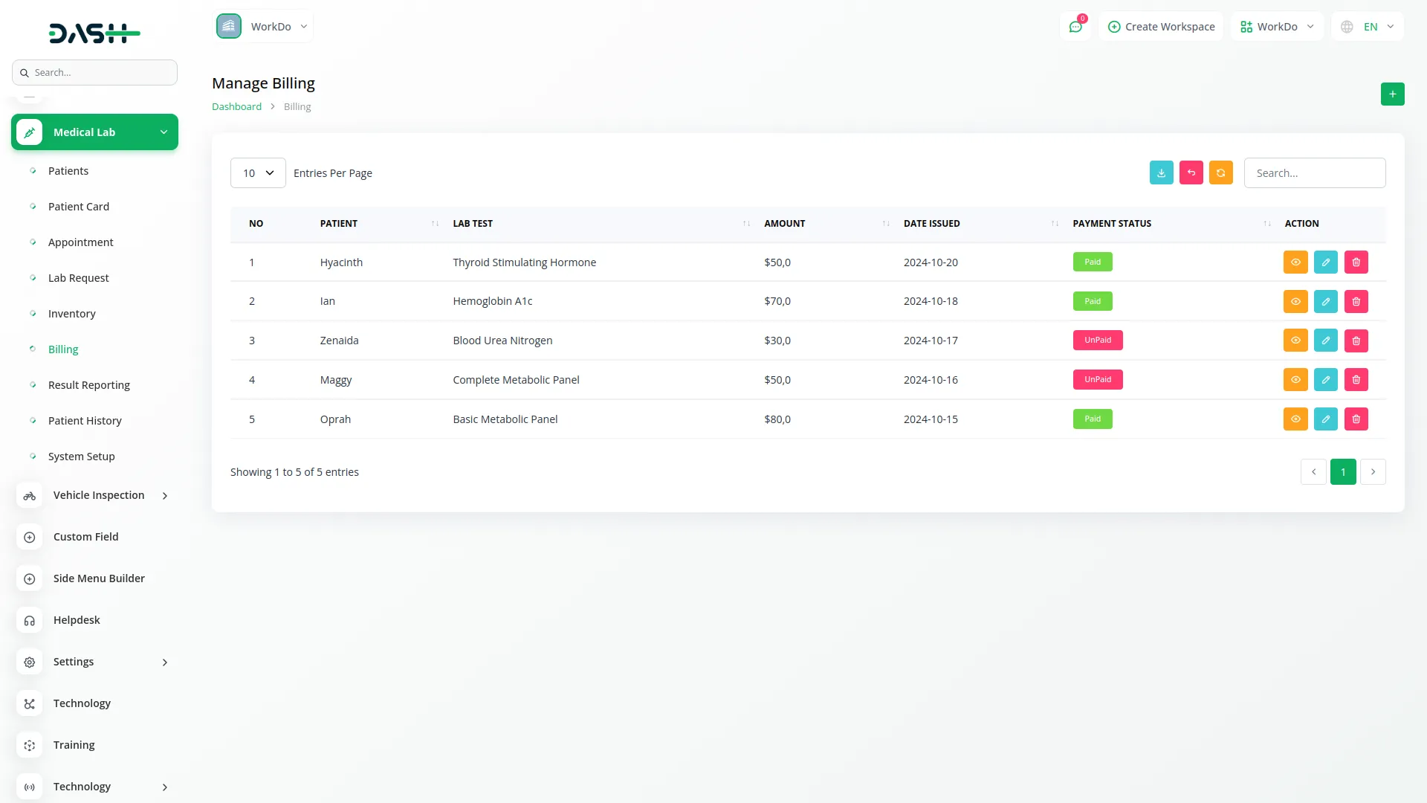View Zenaida's bill using the eye icon
Viewport: 1427px width, 803px height.
1295,341
